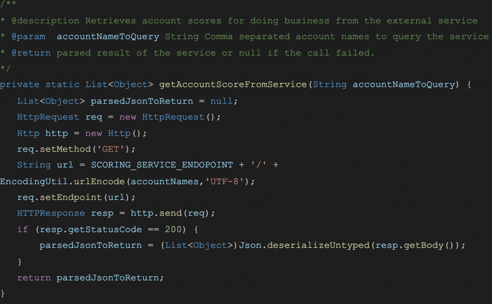The width and height of the screenshot is (492, 304).
Task: Place cursor on getAccountScoreFromService method name
Action: pyautogui.click(x=233, y=84)
